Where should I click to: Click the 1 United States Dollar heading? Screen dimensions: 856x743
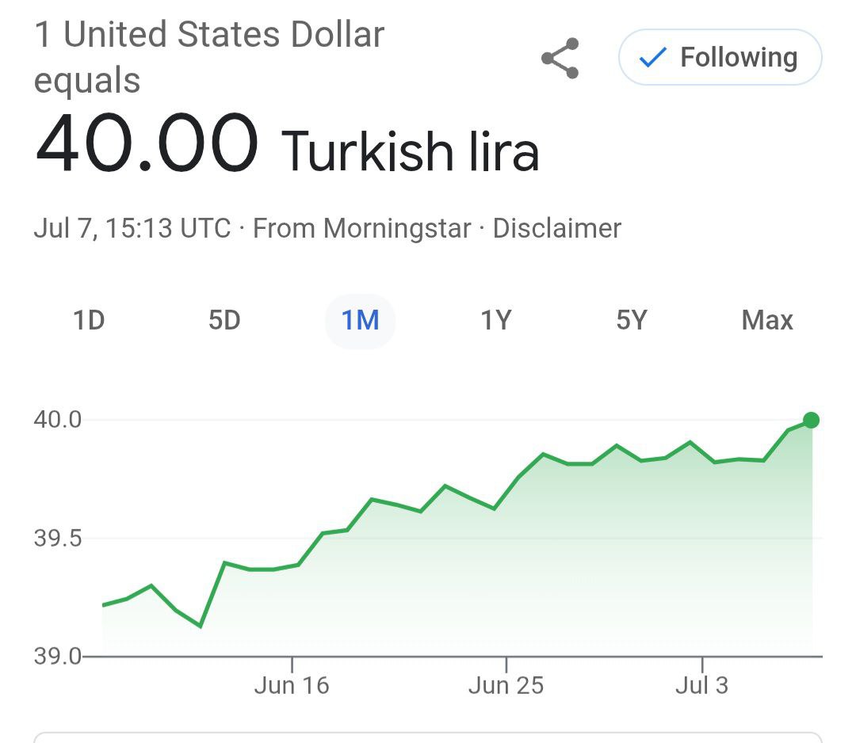(209, 34)
